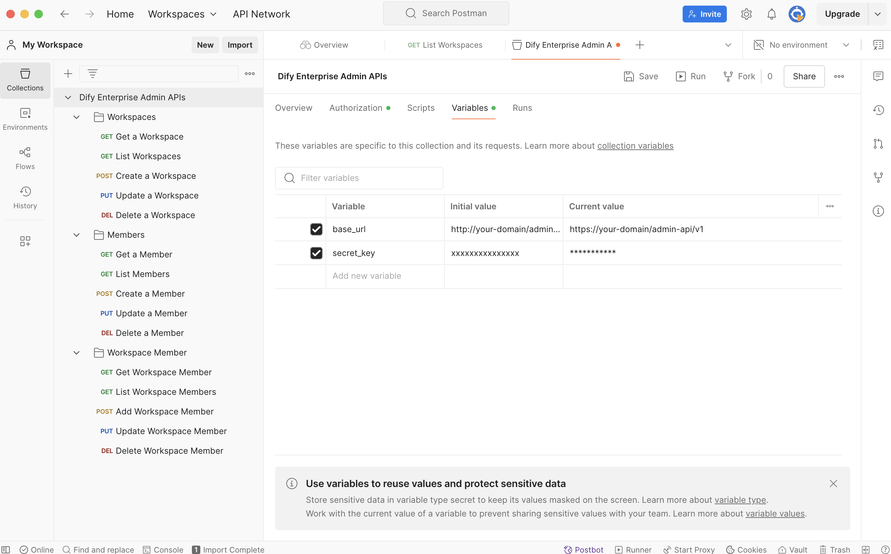This screenshot has height=554, width=891.
Task: Open the configure sidebar grid icon
Action: click(x=25, y=241)
